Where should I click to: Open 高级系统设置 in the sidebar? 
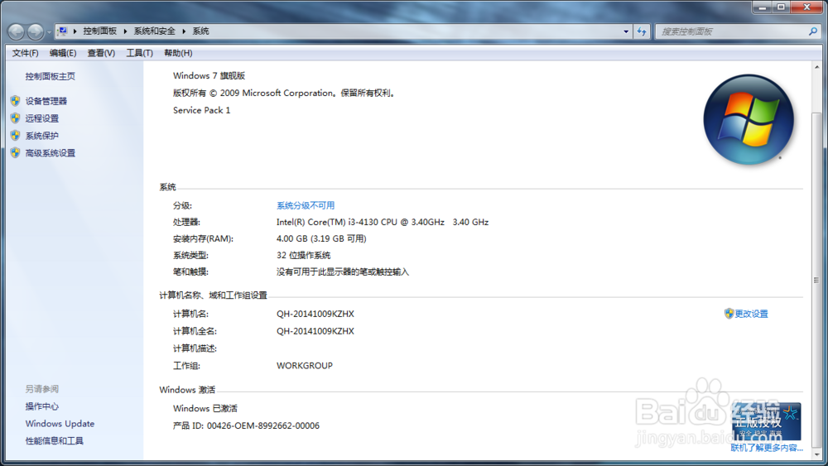(51, 153)
